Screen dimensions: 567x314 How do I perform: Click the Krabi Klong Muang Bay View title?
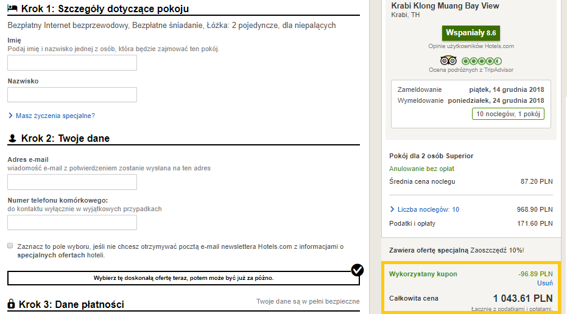[x=445, y=6]
